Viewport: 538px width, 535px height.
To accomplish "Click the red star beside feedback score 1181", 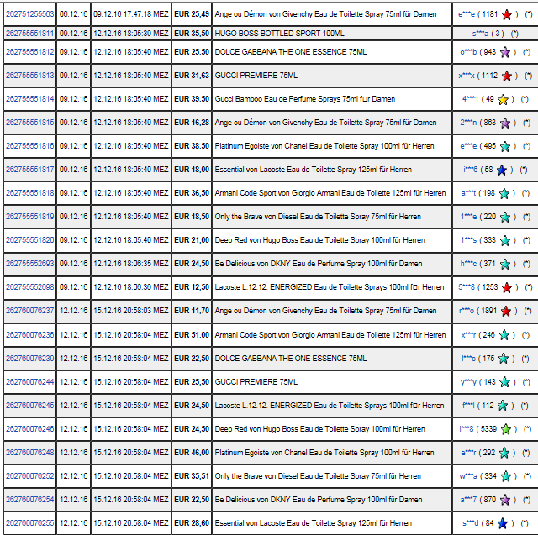I will click(x=507, y=15).
